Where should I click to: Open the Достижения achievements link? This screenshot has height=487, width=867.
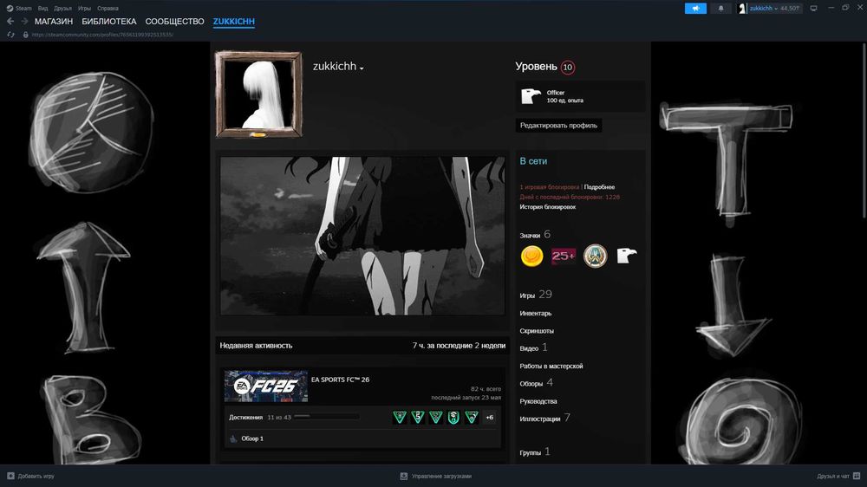(245, 418)
